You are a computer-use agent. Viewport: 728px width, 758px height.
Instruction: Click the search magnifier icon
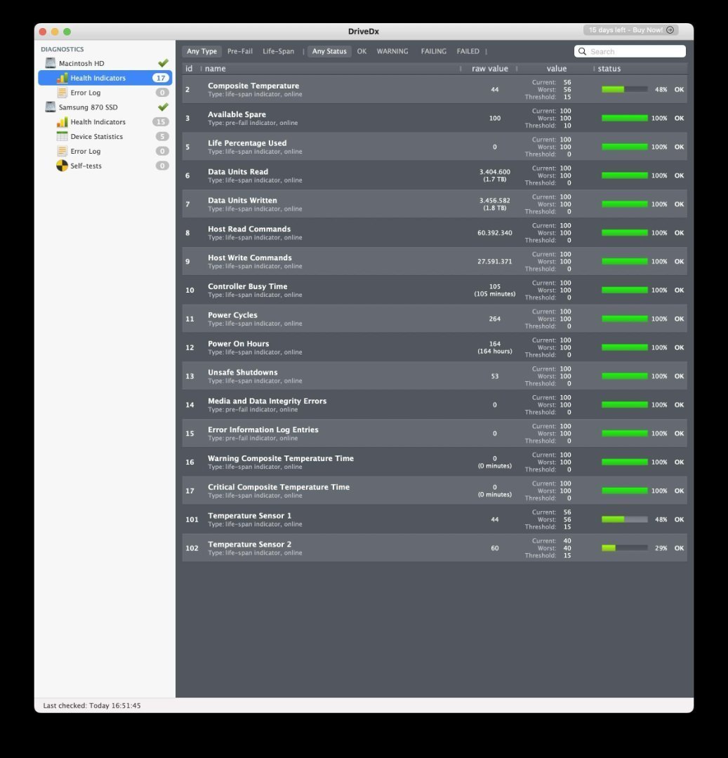(x=583, y=51)
